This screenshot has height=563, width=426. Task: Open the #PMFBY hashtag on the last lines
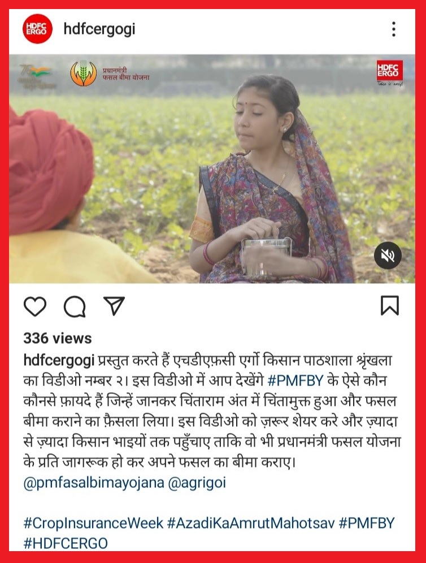coord(367,523)
